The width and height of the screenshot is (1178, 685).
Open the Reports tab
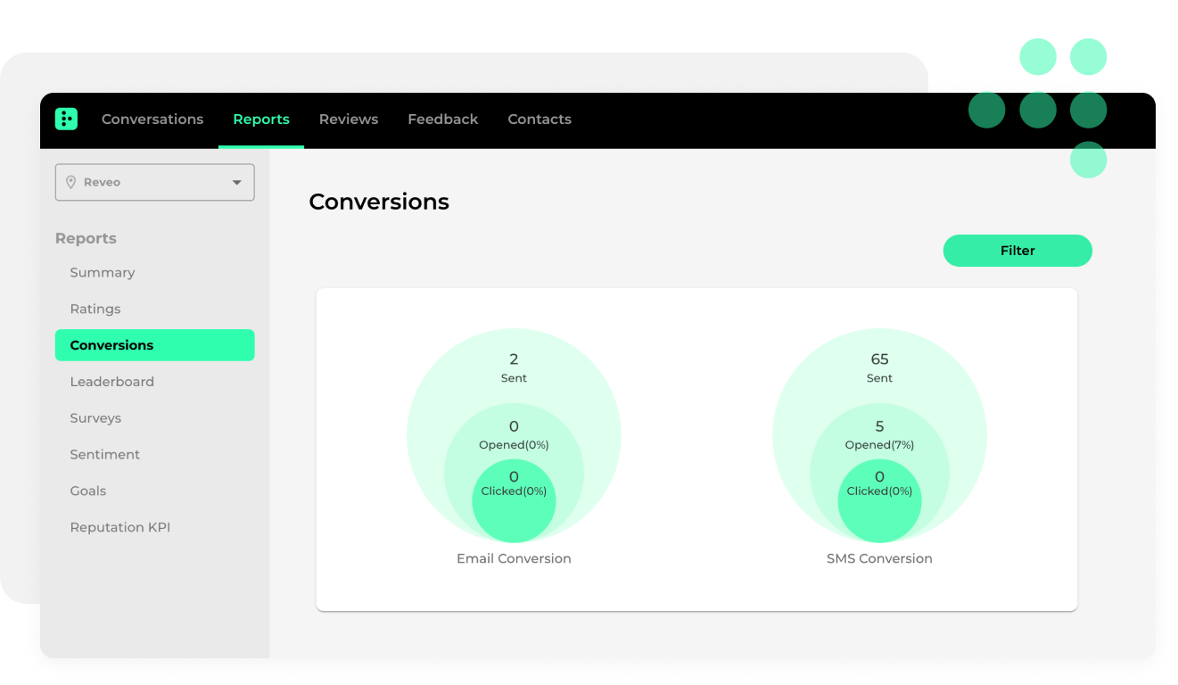(261, 119)
